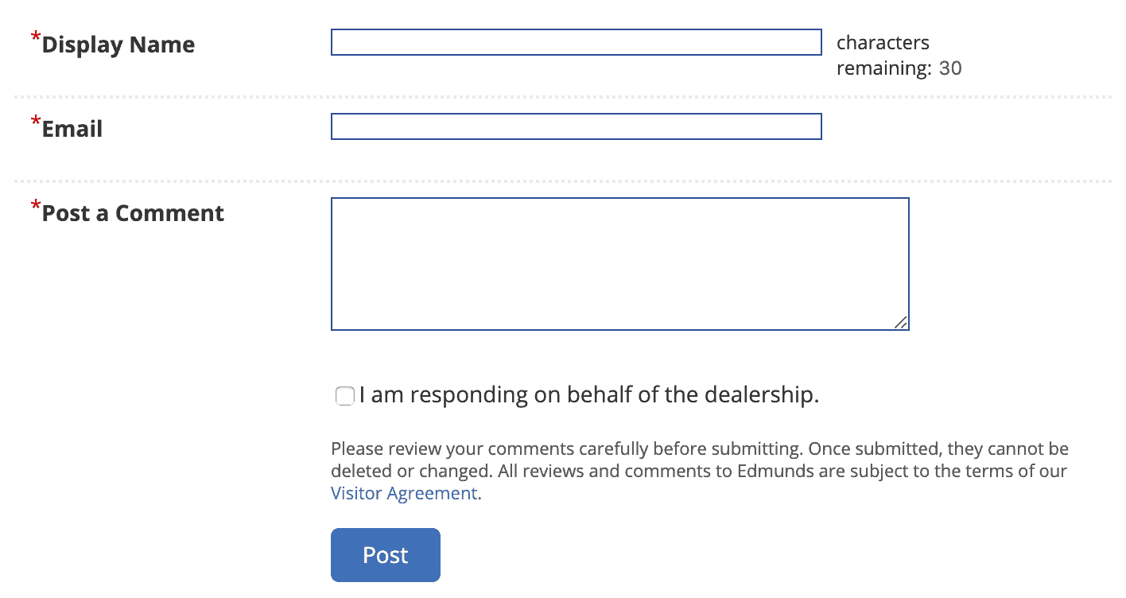
Task: Click inside the Display Name input field
Action: (x=577, y=42)
